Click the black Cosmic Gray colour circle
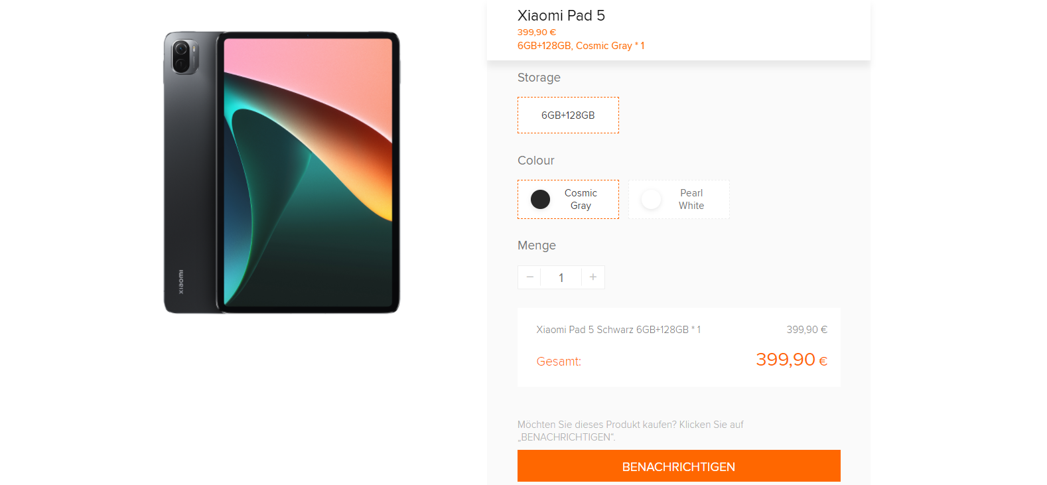Image resolution: width=1047 pixels, height=485 pixels. pos(541,200)
